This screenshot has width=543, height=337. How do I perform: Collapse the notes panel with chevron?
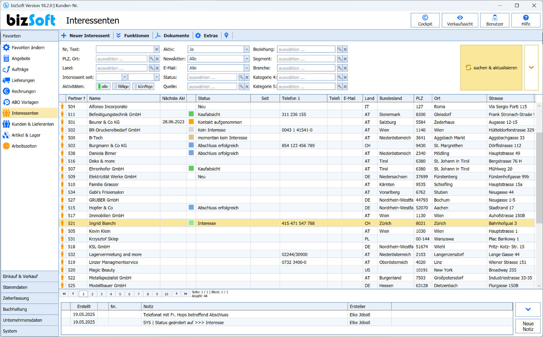click(x=528, y=309)
